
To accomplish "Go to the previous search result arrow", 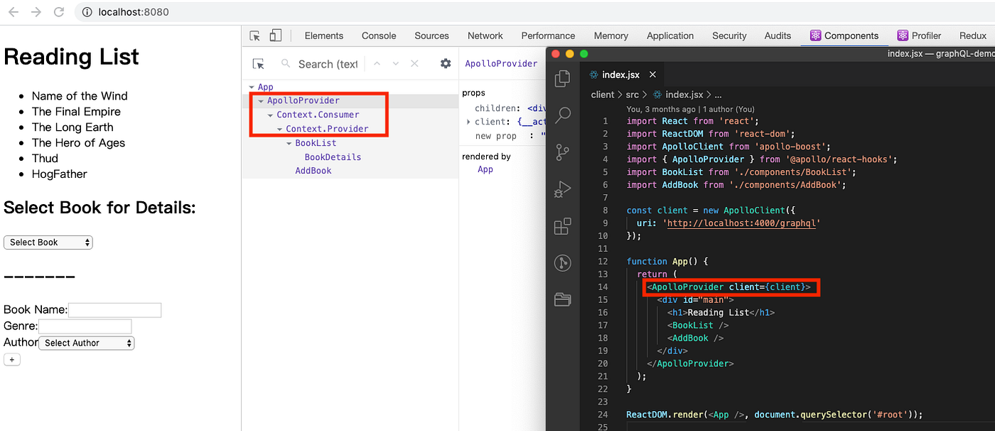I will tap(377, 64).
